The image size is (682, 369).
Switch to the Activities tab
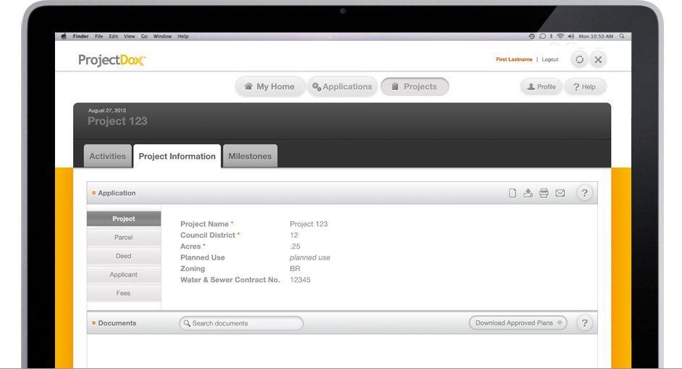pyautogui.click(x=107, y=156)
